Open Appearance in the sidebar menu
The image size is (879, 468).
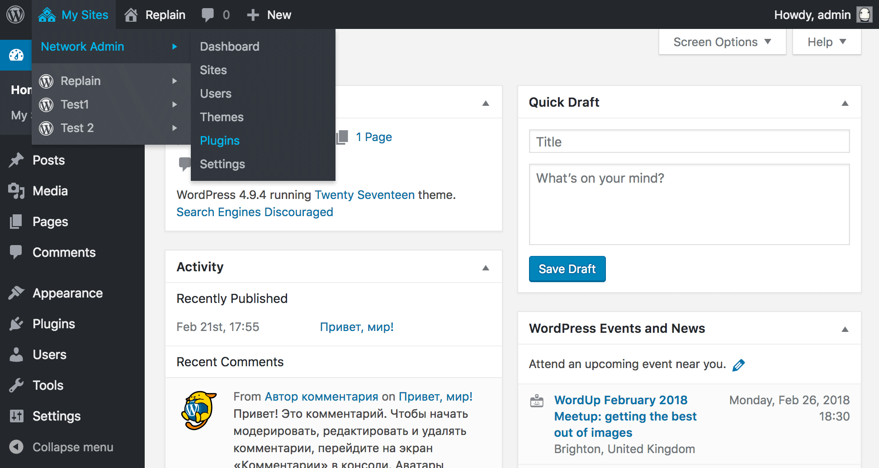coord(68,293)
